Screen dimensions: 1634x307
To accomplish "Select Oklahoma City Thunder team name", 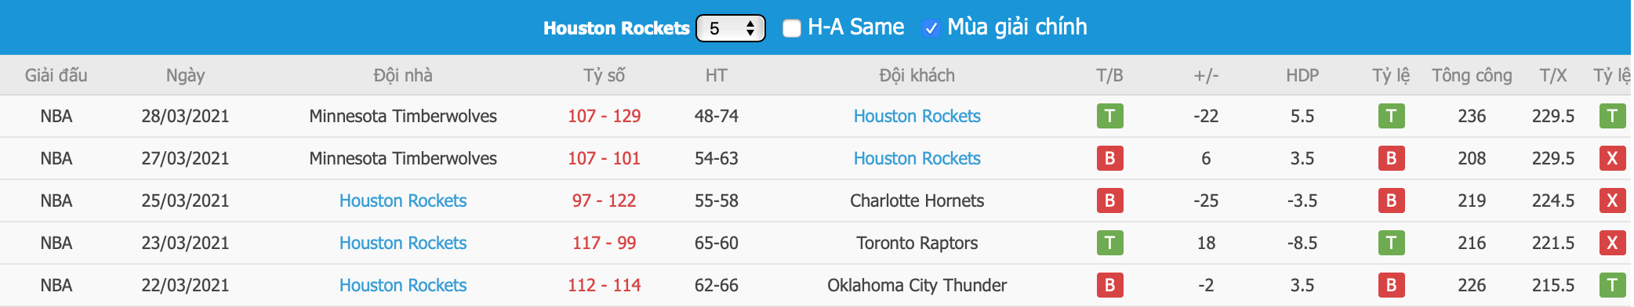I will tap(917, 285).
